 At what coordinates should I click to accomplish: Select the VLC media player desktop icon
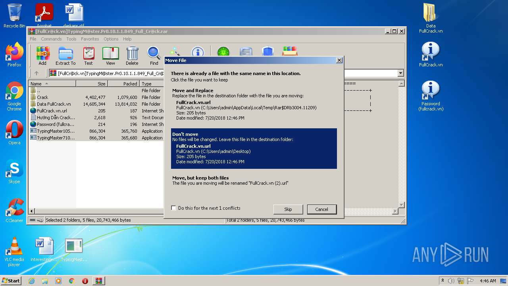14,252
